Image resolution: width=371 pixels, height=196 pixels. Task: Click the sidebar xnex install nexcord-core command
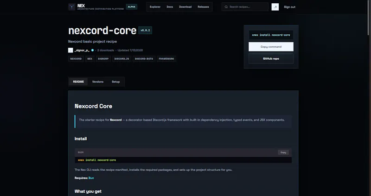(271, 35)
